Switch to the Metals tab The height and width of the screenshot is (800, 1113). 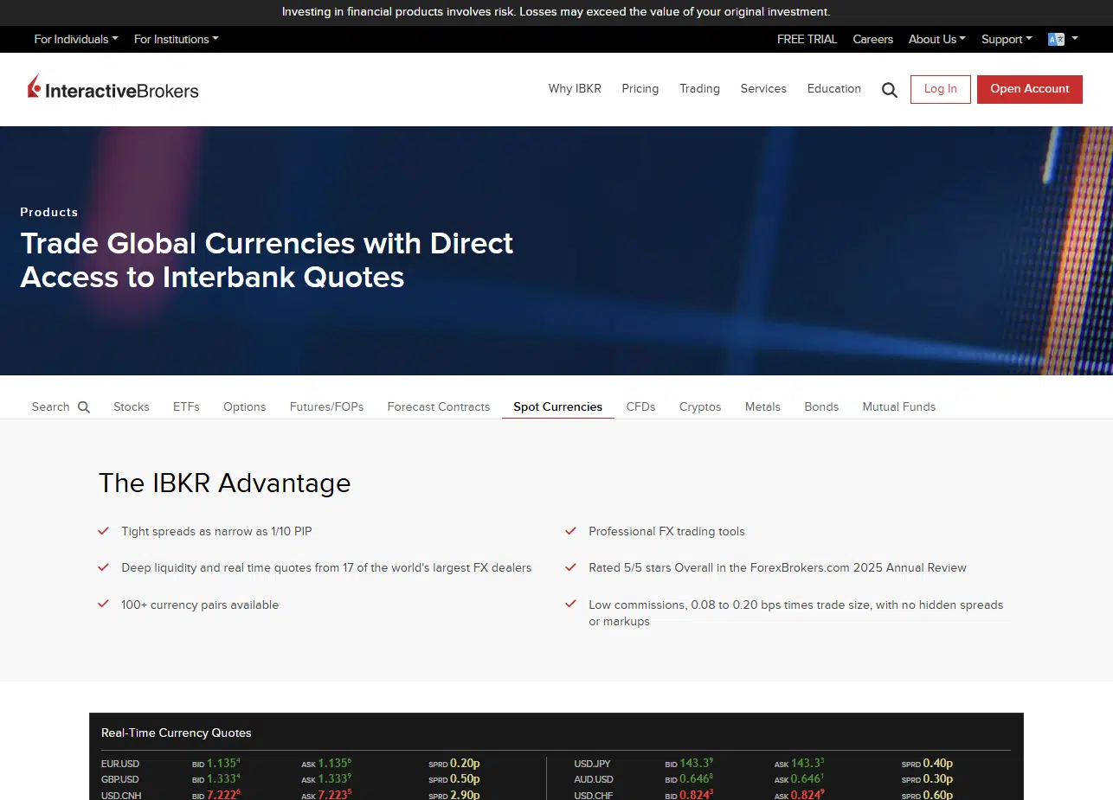pyautogui.click(x=762, y=406)
